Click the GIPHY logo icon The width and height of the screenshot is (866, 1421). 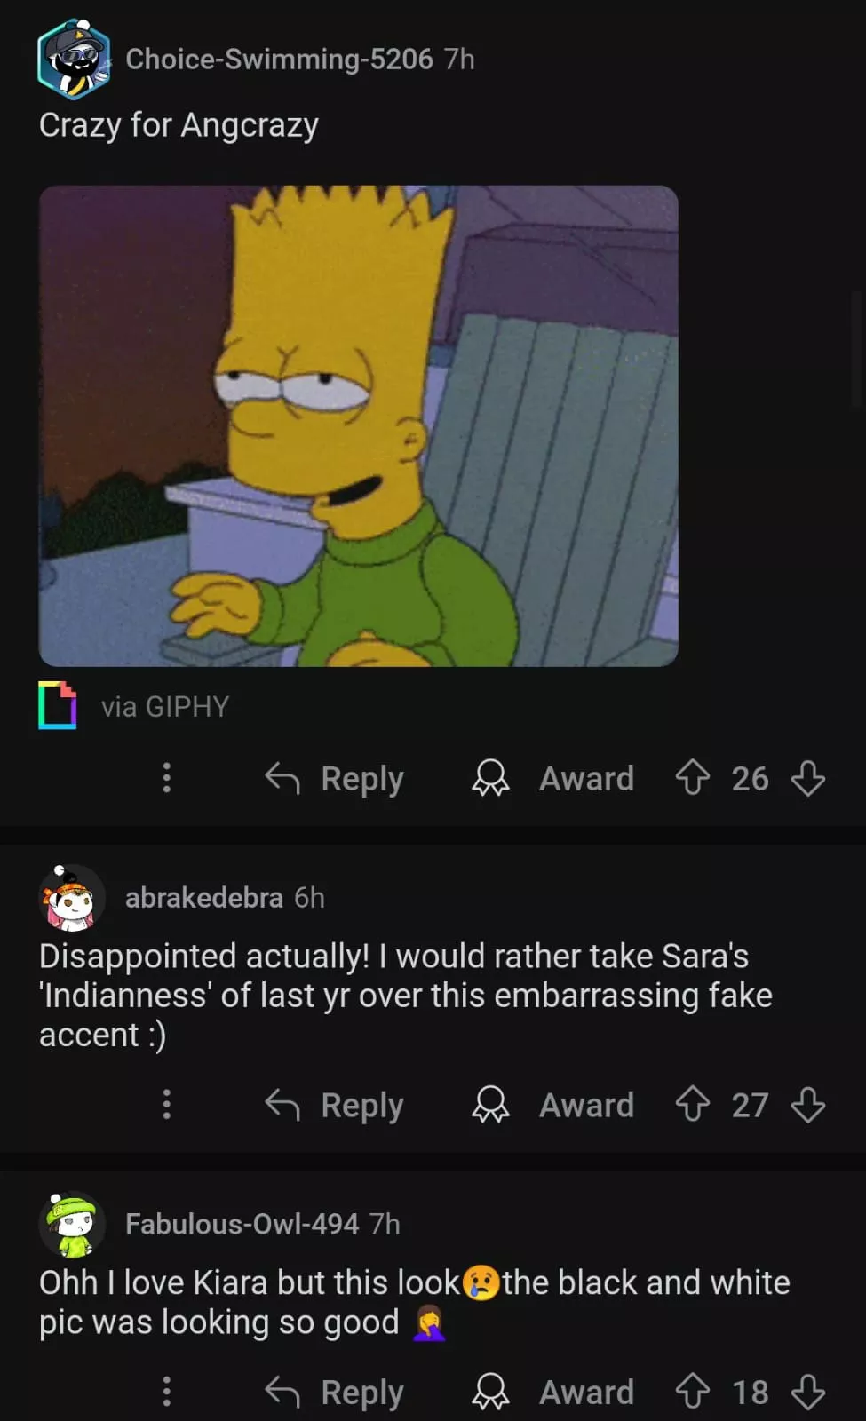57,705
